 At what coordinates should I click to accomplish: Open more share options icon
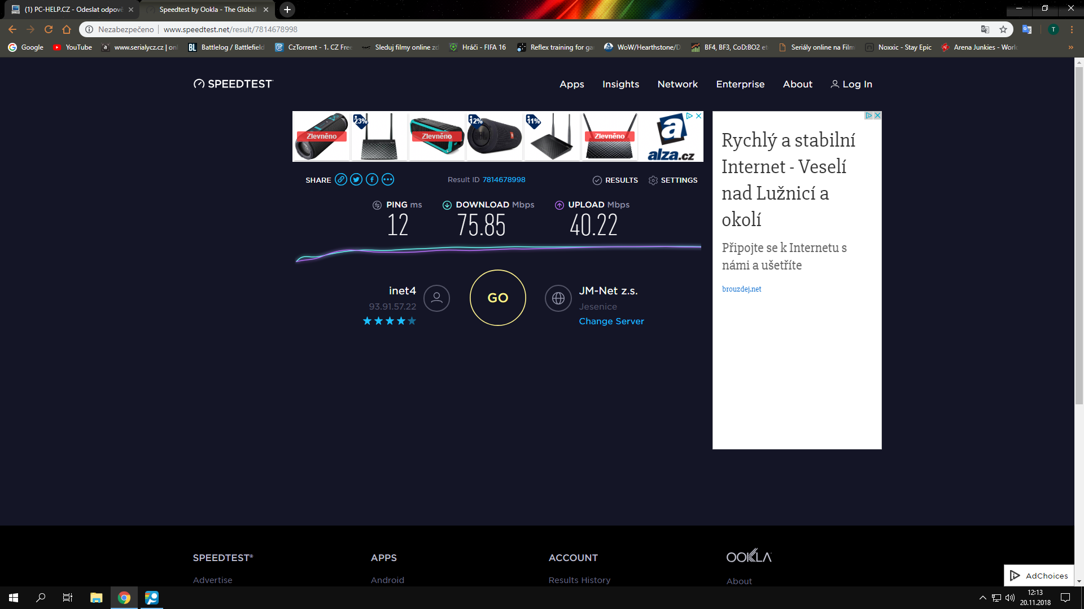[x=388, y=180]
